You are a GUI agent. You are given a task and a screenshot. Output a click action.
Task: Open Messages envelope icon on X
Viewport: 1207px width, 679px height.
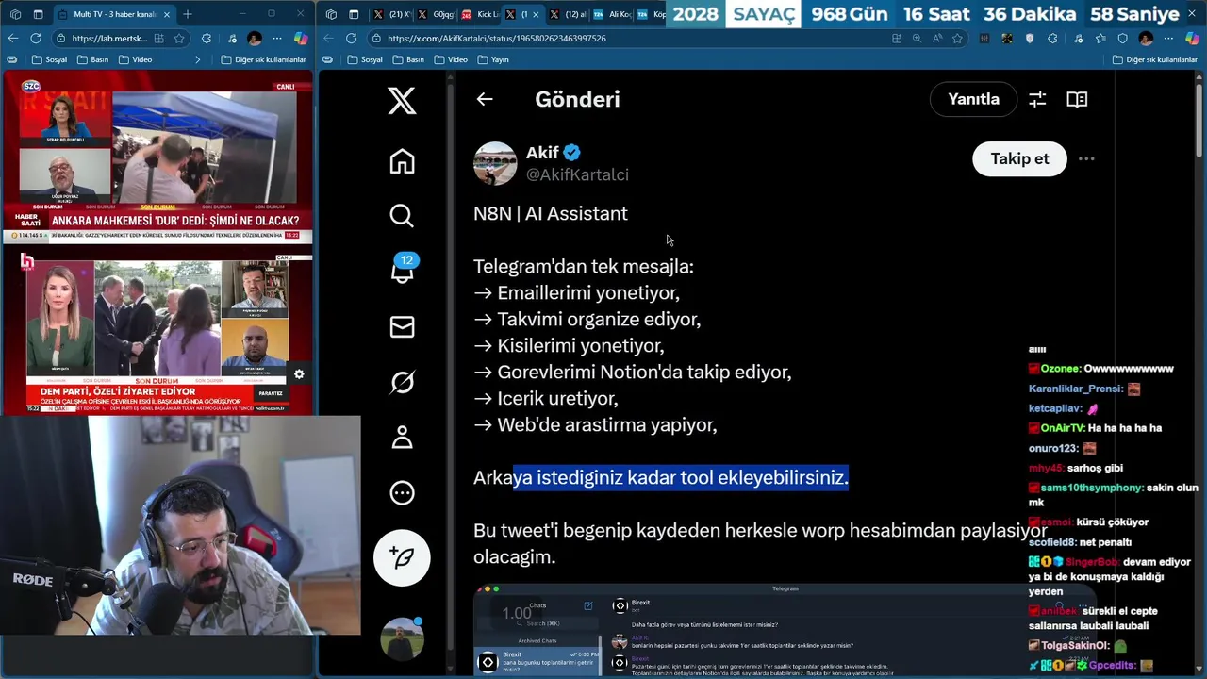pos(402,326)
